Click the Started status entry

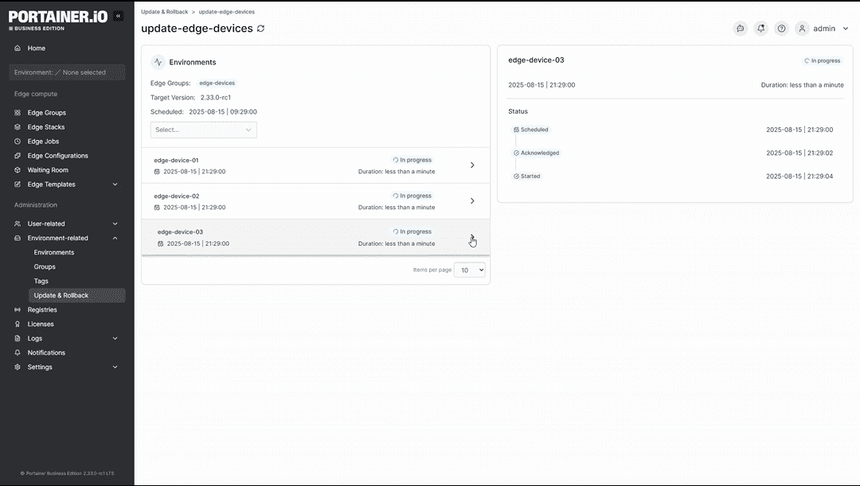pyautogui.click(x=527, y=177)
